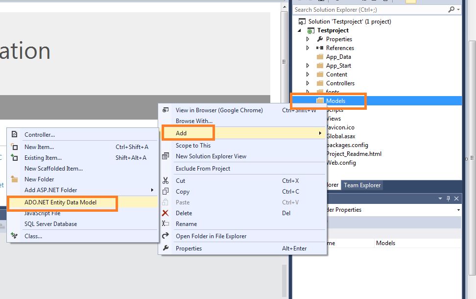Screen dimensions: 476x299
Task: Click the Properties wrench icon in the tree
Action: pos(320,39)
